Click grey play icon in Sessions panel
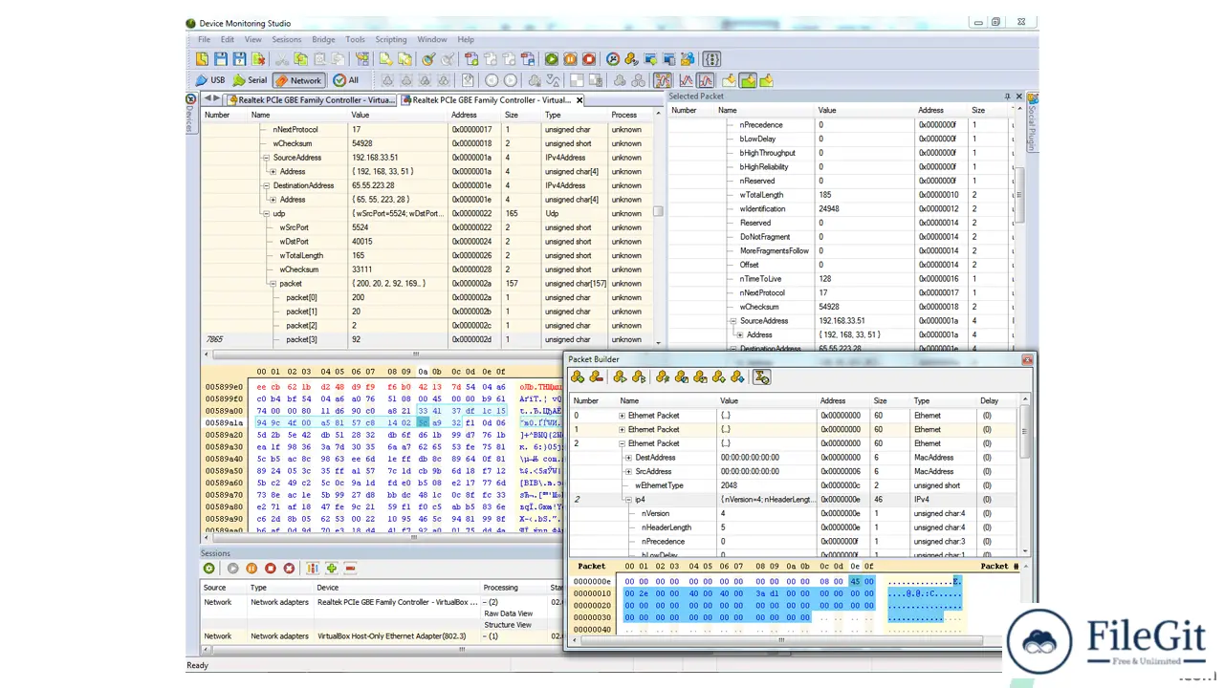The width and height of the screenshot is (1224, 688). pos(232,569)
